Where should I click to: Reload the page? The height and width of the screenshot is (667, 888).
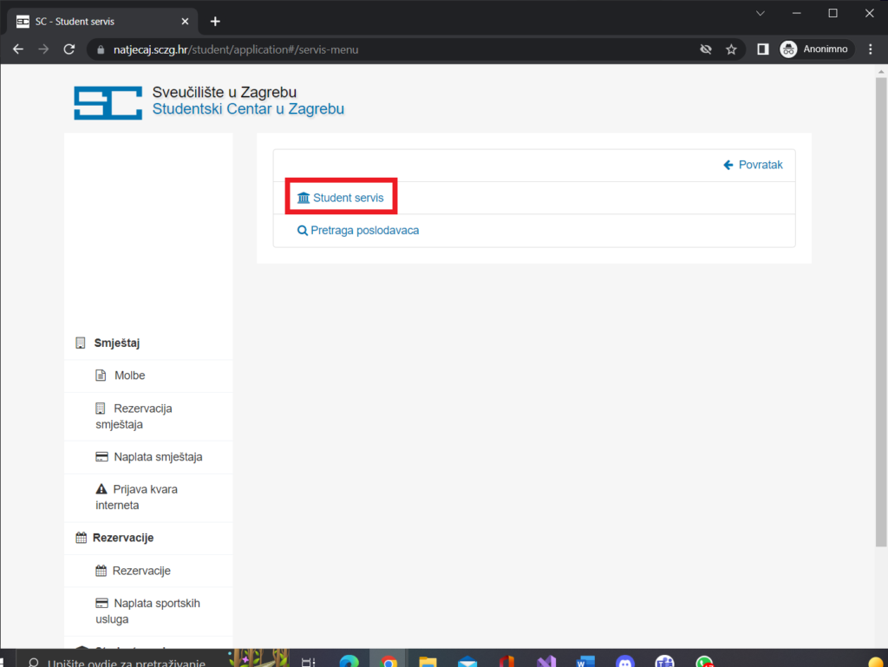[69, 49]
